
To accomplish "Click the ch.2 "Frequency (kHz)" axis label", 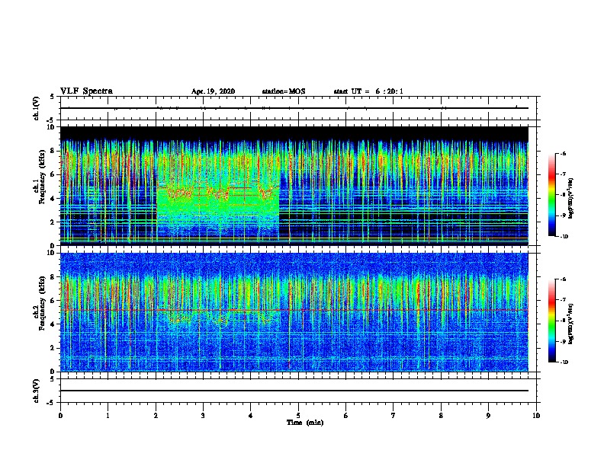I will coord(42,302).
